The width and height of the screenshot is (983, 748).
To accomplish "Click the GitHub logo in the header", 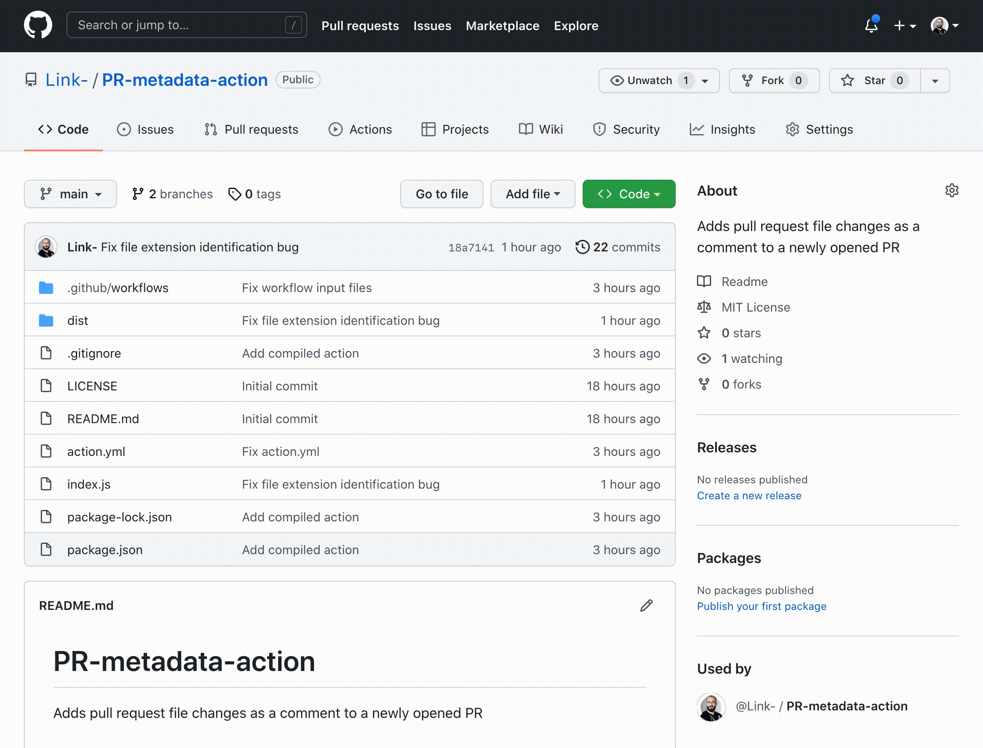I will coord(39,25).
